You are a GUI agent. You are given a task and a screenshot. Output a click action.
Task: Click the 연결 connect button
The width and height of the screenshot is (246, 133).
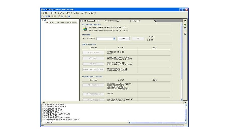click(x=124, y=38)
